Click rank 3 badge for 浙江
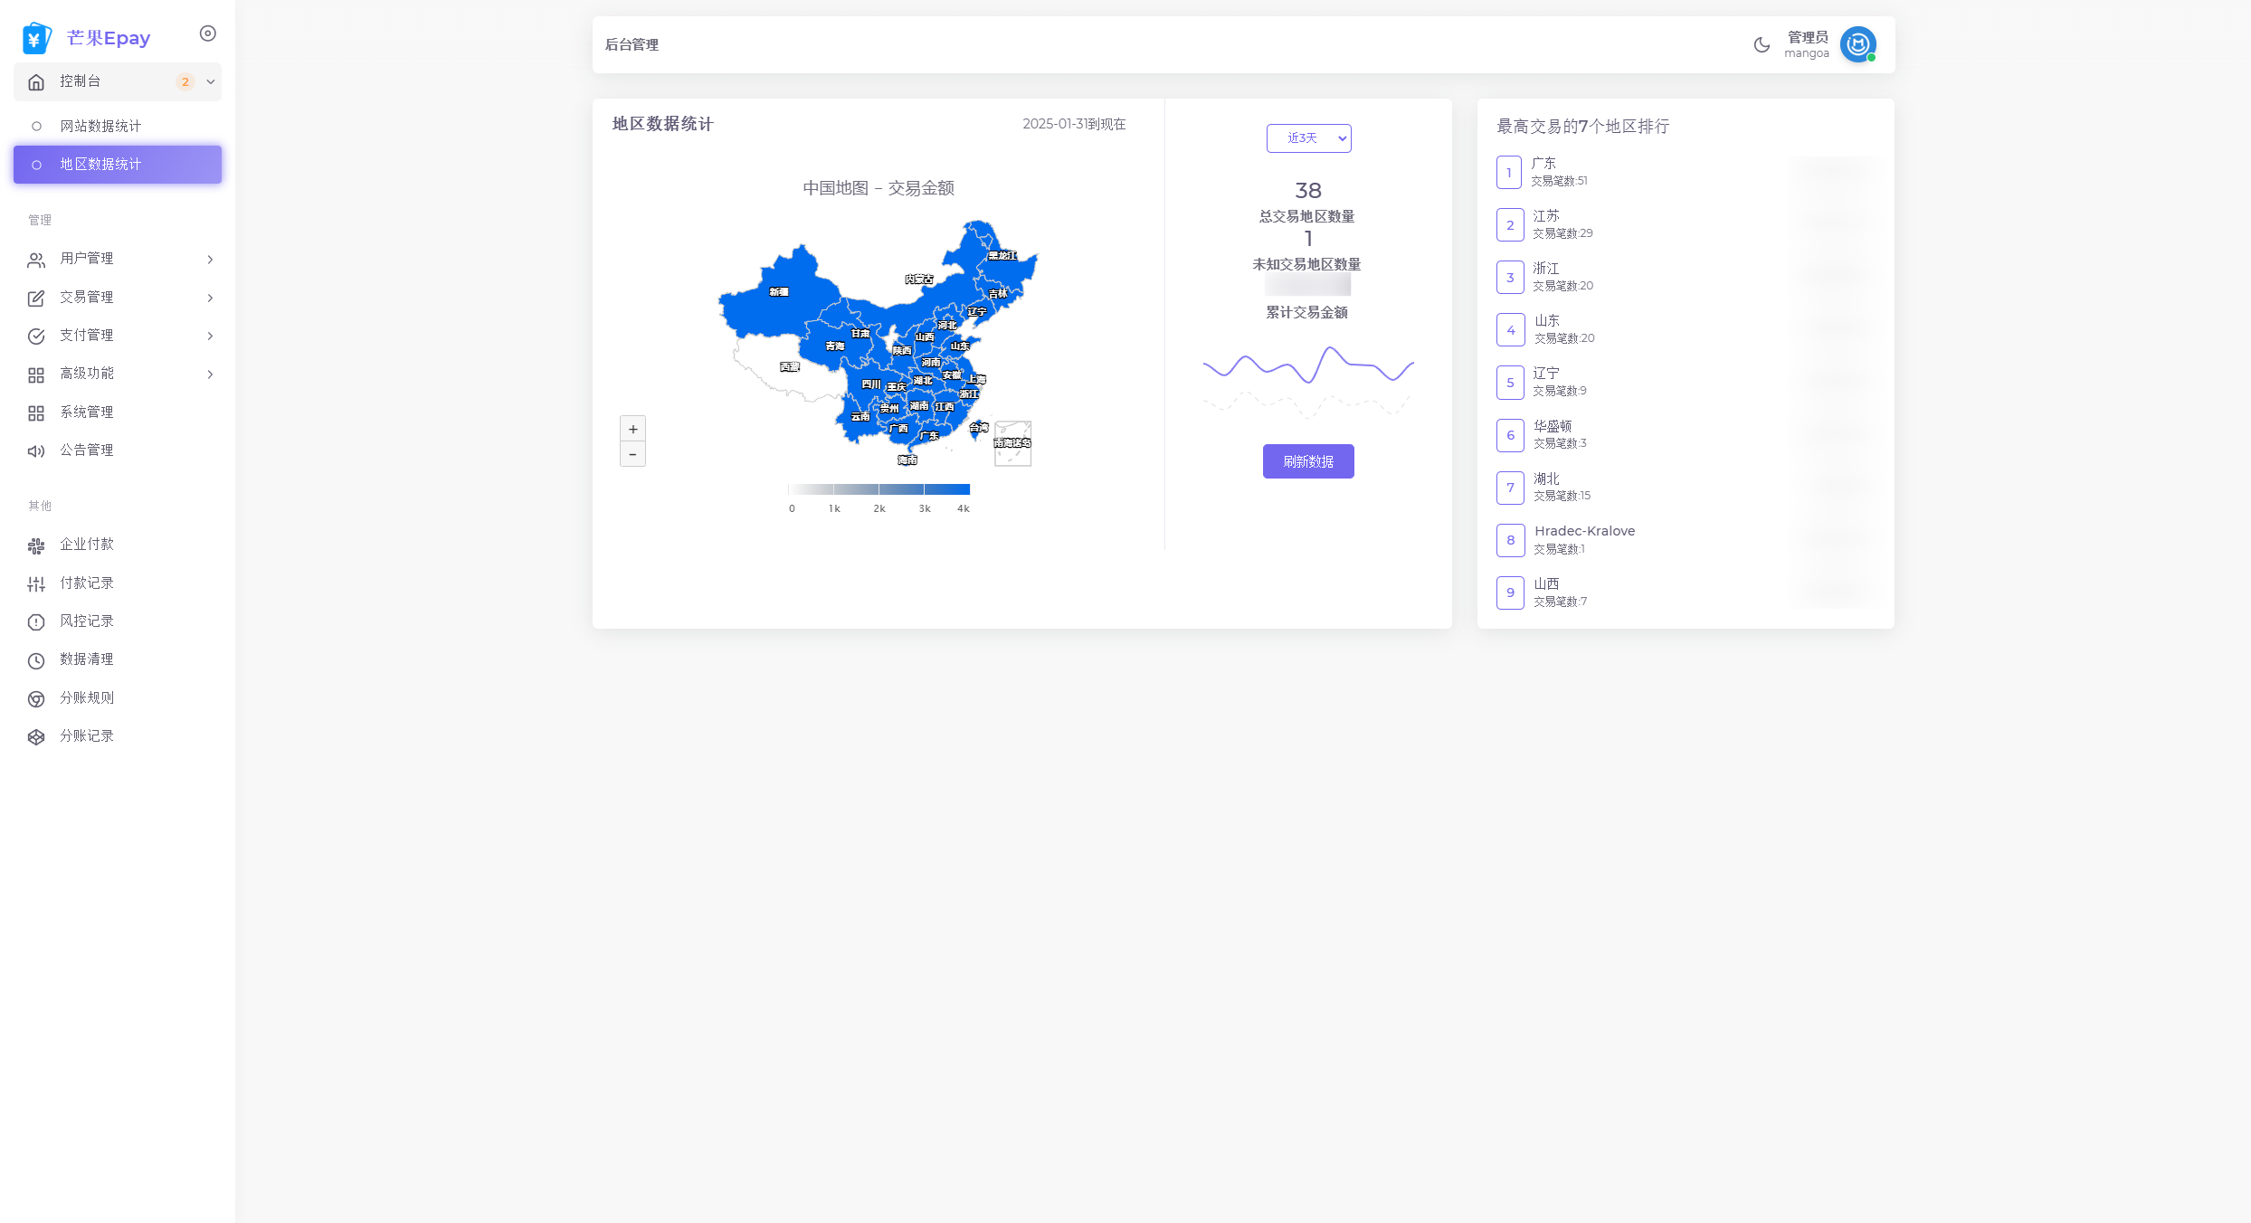This screenshot has height=1223, width=2251. pyautogui.click(x=1509, y=278)
